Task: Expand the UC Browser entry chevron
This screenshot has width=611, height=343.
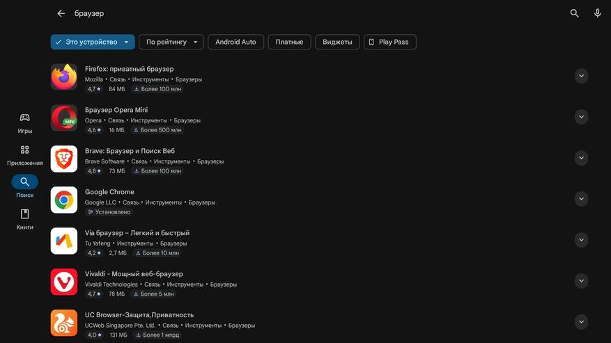Action: point(581,322)
